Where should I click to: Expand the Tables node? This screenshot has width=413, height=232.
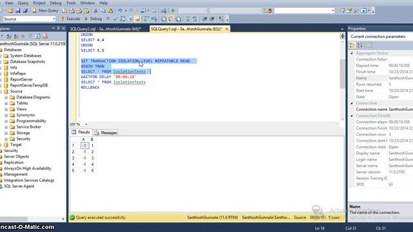(6, 103)
